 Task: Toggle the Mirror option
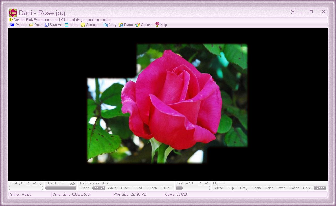[x=218, y=188]
